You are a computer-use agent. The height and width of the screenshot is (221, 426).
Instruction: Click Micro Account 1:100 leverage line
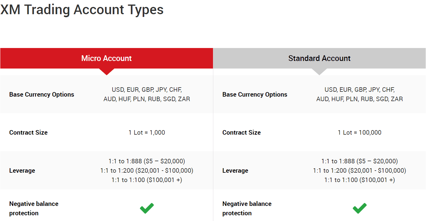click(x=147, y=180)
